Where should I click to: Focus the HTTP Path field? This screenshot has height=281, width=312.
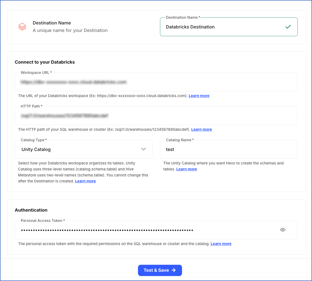pyautogui.click(x=156, y=116)
